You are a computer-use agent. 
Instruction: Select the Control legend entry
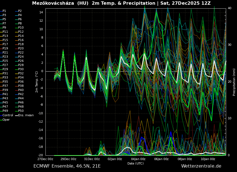[x=8, y=115]
